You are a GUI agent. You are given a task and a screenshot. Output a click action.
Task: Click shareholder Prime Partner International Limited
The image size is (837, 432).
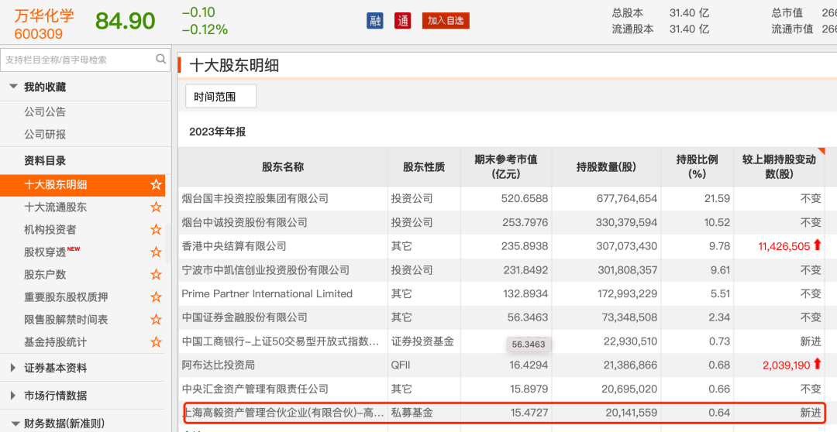(x=267, y=294)
